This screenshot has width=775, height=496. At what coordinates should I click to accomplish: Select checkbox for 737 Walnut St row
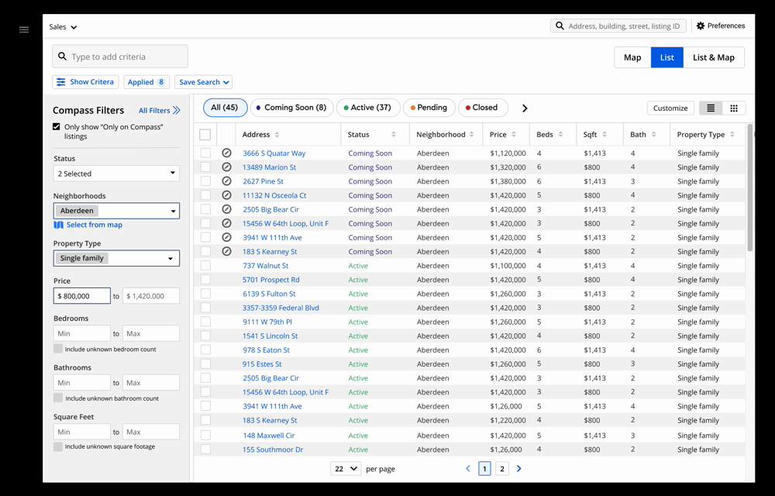[205, 266]
